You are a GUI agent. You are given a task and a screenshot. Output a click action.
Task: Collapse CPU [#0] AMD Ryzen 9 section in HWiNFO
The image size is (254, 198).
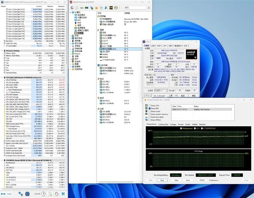(x=2, y=78)
